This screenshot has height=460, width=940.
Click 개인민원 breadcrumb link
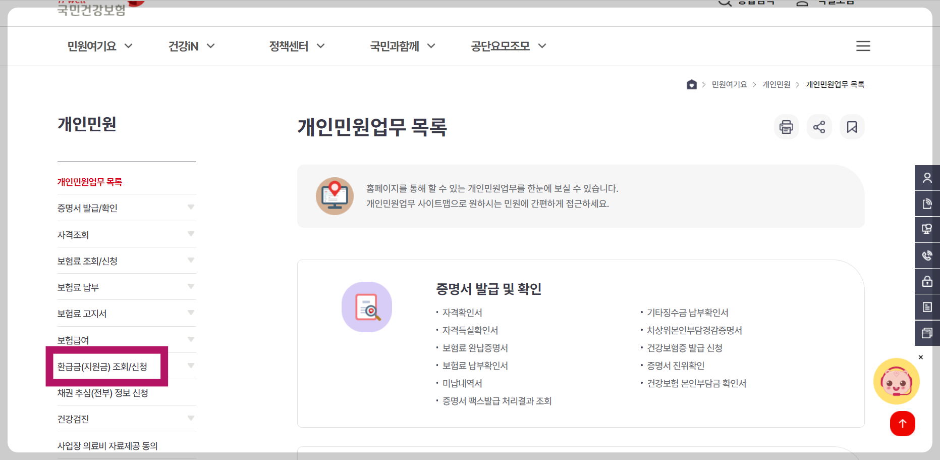tap(776, 84)
